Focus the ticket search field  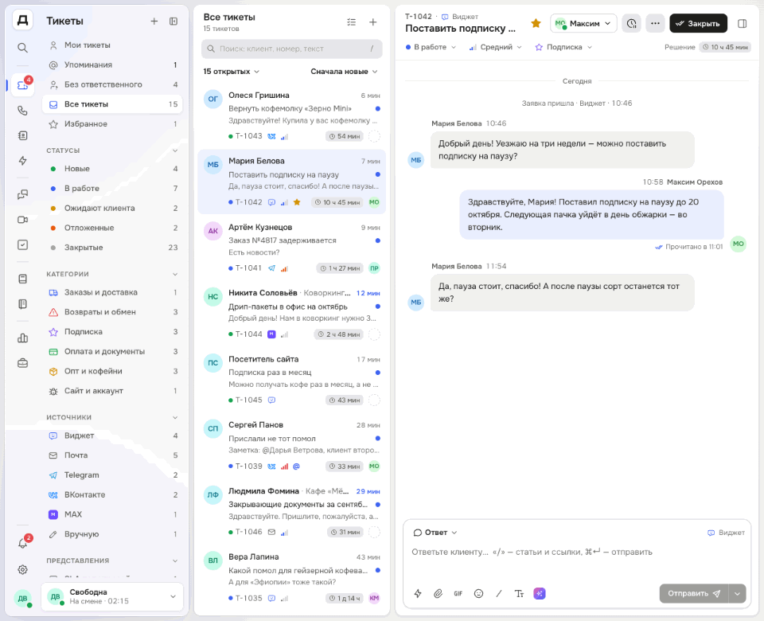[292, 49]
